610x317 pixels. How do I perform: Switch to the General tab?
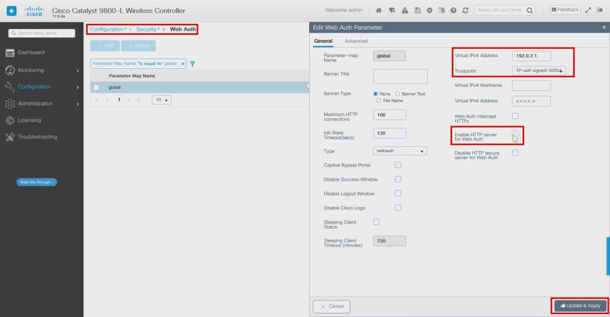tap(323, 41)
